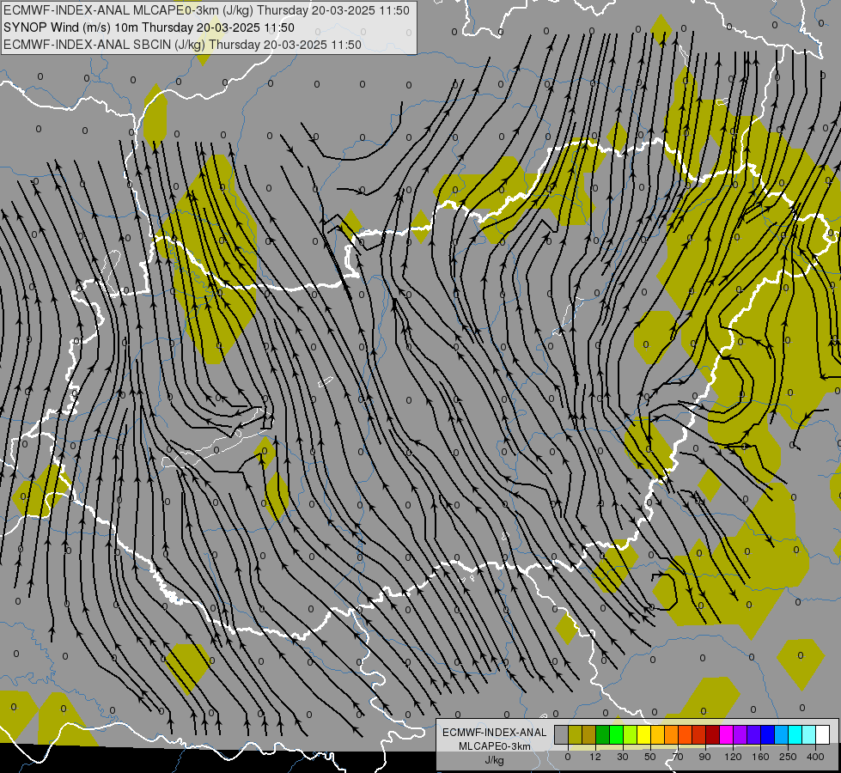
Task: Select the dark green legend swatch
Action: [x=603, y=734]
